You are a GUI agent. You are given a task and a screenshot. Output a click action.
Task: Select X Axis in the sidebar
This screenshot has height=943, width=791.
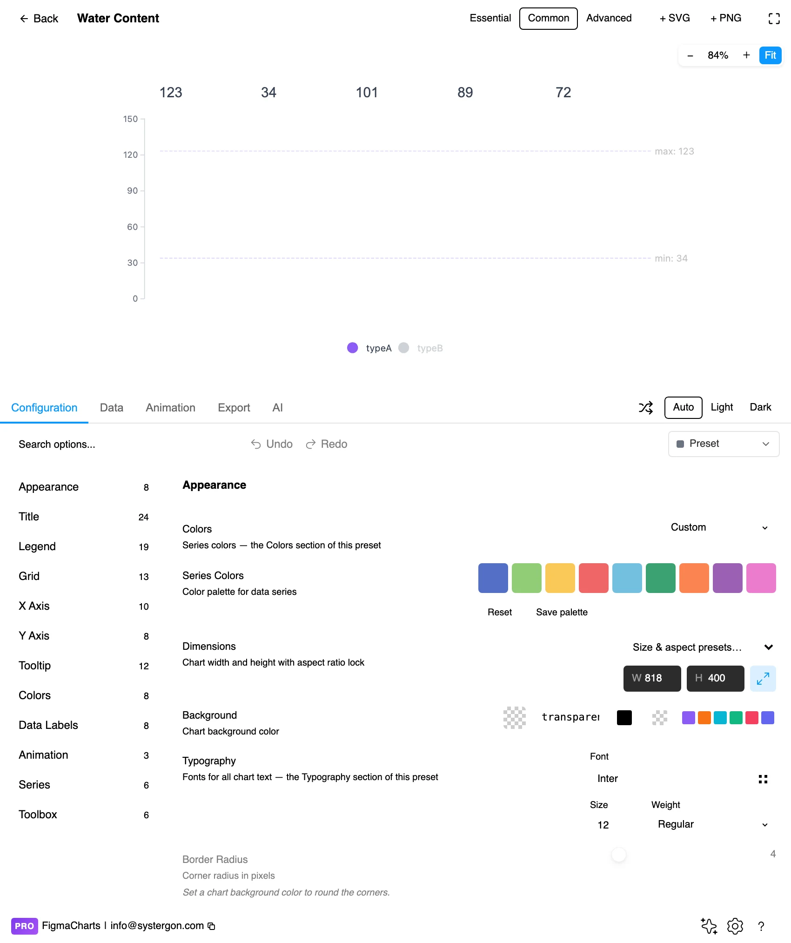(x=84, y=606)
